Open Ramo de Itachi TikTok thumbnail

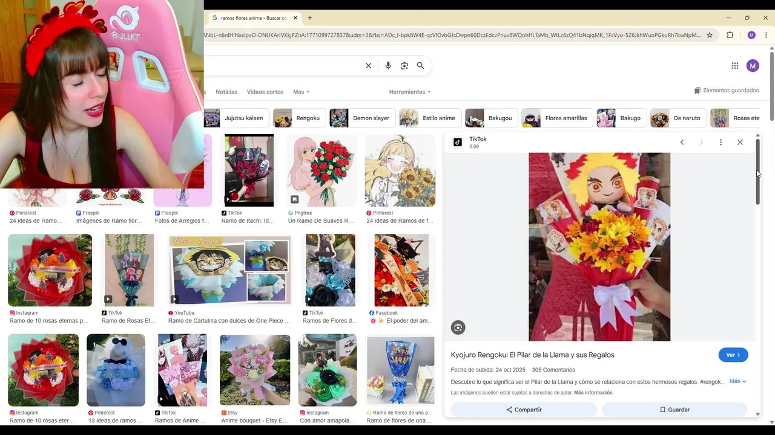249,170
